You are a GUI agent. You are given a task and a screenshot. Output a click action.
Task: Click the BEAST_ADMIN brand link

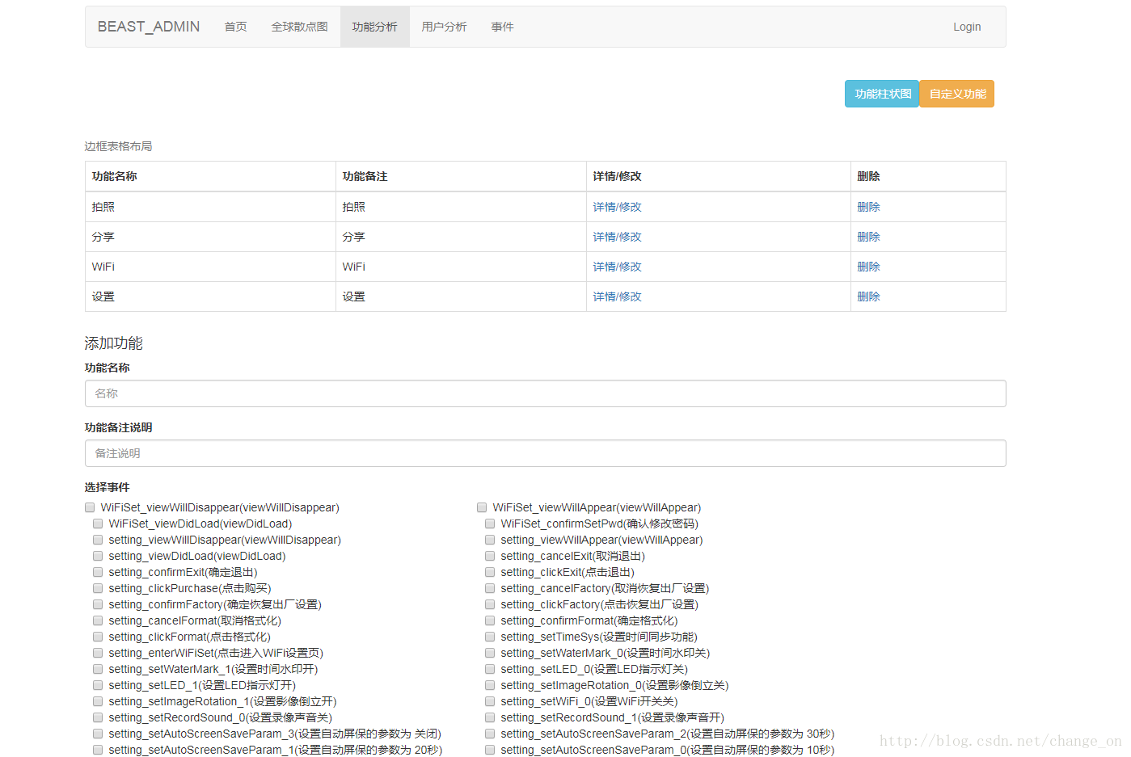point(149,27)
